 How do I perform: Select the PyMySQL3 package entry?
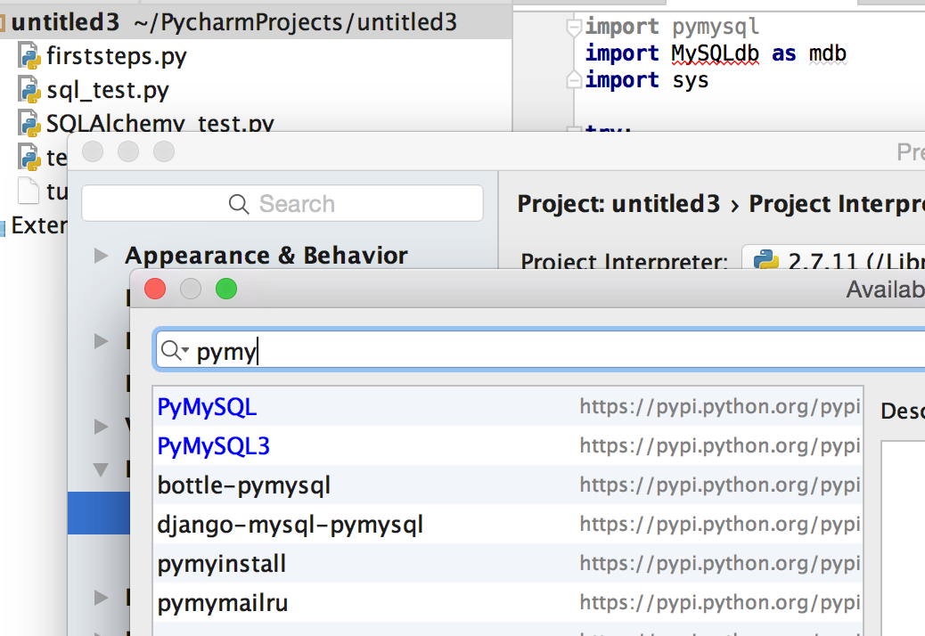pyautogui.click(x=214, y=446)
